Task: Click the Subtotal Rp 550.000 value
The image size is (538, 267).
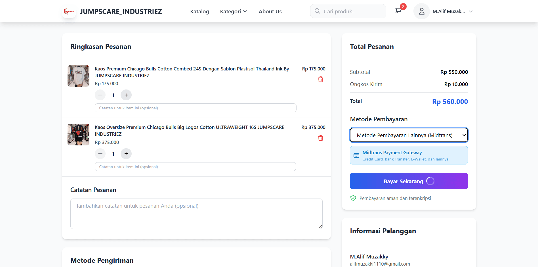Action: click(x=454, y=72)
